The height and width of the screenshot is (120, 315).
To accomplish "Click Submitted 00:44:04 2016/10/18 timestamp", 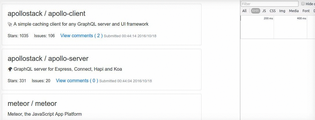I will [x=126, y=81].
